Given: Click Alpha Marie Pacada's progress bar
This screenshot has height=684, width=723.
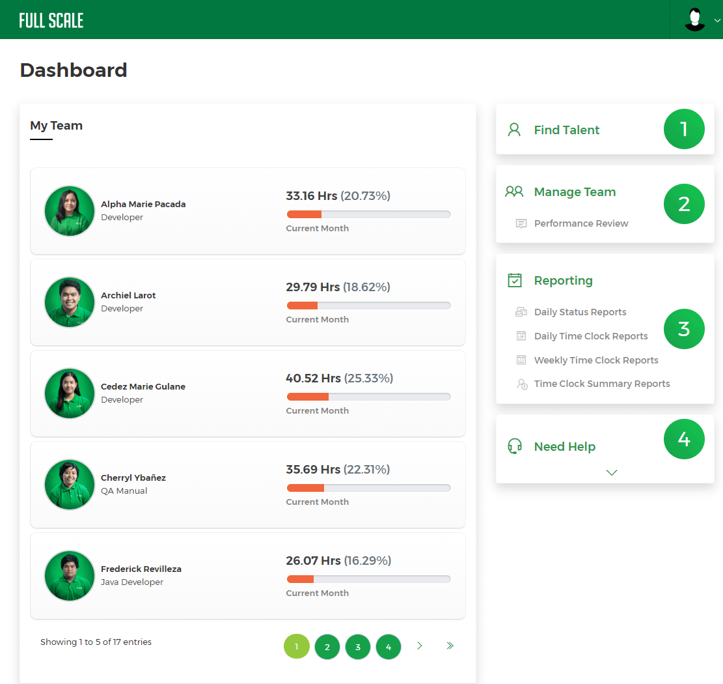Looking at the screenshot, I should [x=368, y=214].
